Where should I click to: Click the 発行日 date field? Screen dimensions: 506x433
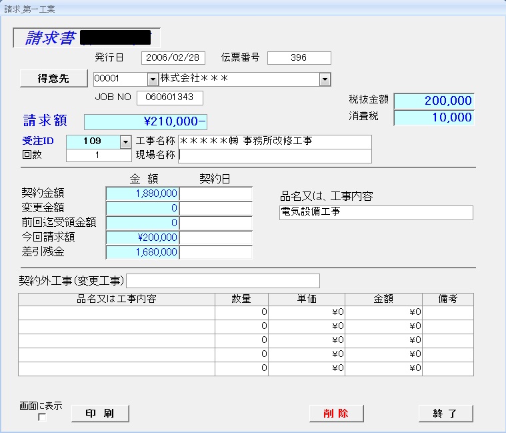173,58
